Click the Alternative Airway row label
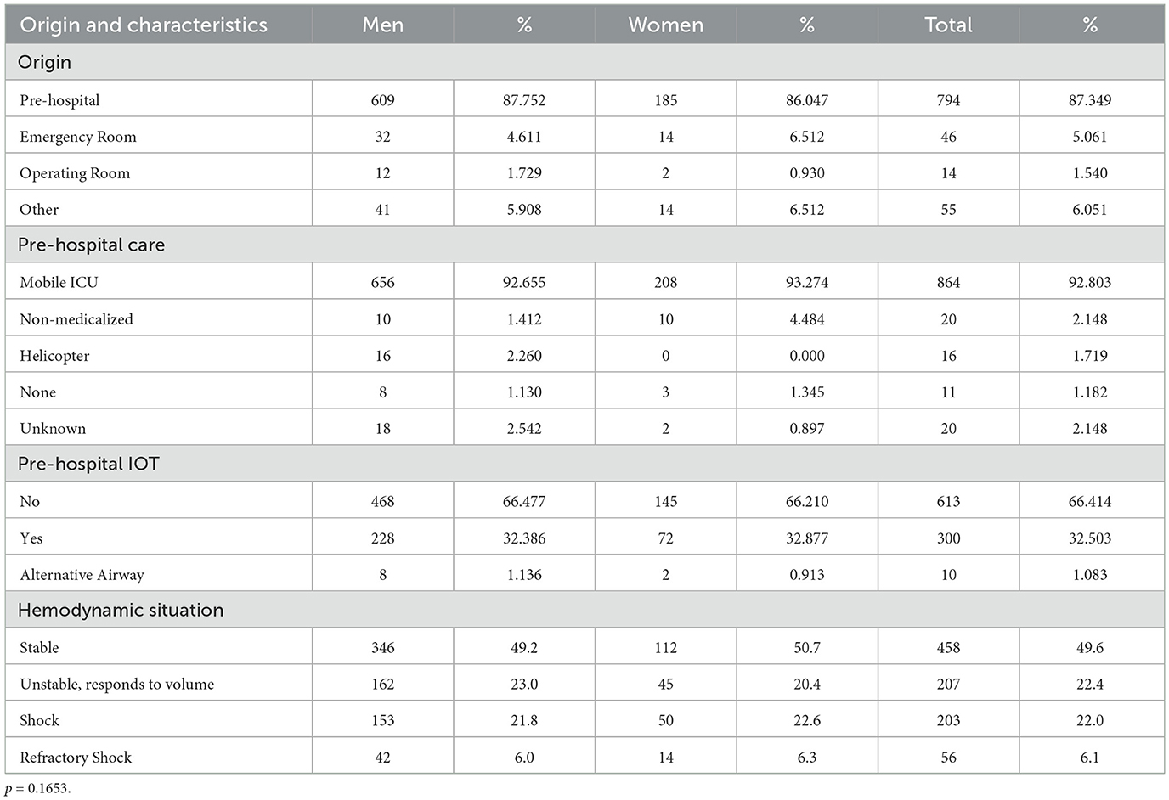 point(82,575)
